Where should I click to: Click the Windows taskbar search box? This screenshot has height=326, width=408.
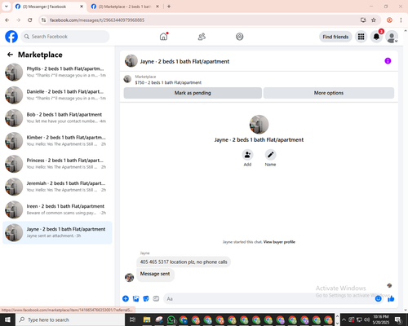point(70,319)
